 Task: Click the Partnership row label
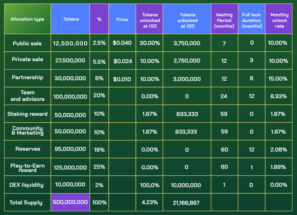(27, 77)
